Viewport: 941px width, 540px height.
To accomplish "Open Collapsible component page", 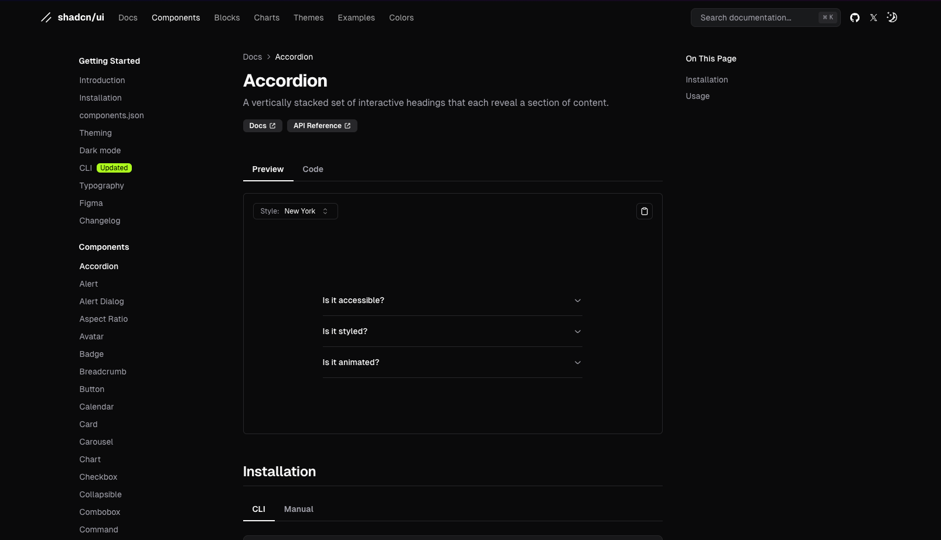I will 100,494.
